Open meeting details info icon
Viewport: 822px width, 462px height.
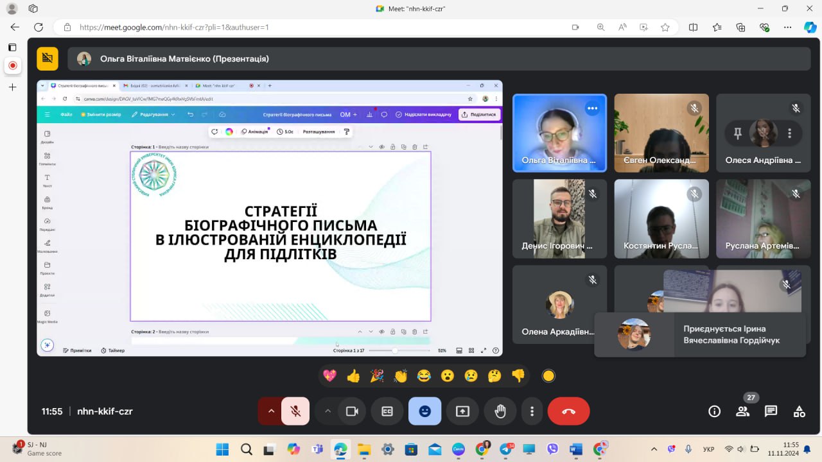click(714, 411)
